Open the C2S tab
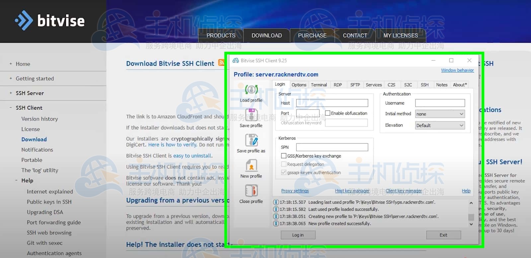This screenshot has width=531, height=258. (392, 85)
